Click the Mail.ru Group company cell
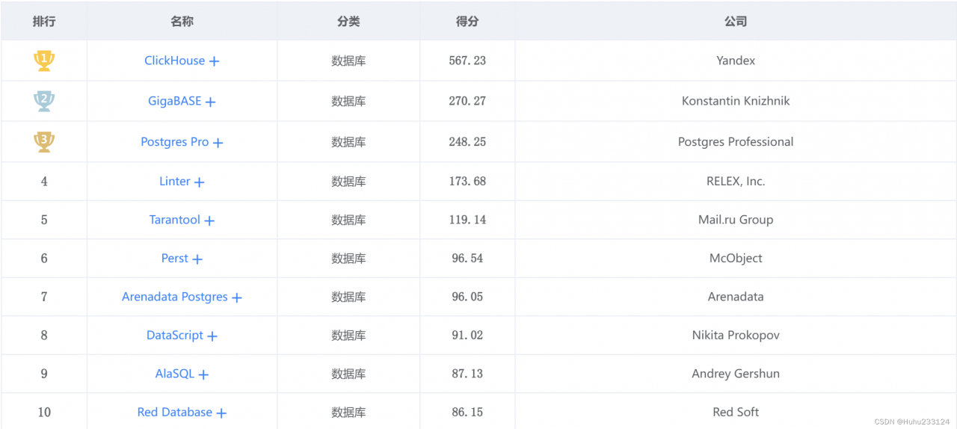 [x=736, y=220]
